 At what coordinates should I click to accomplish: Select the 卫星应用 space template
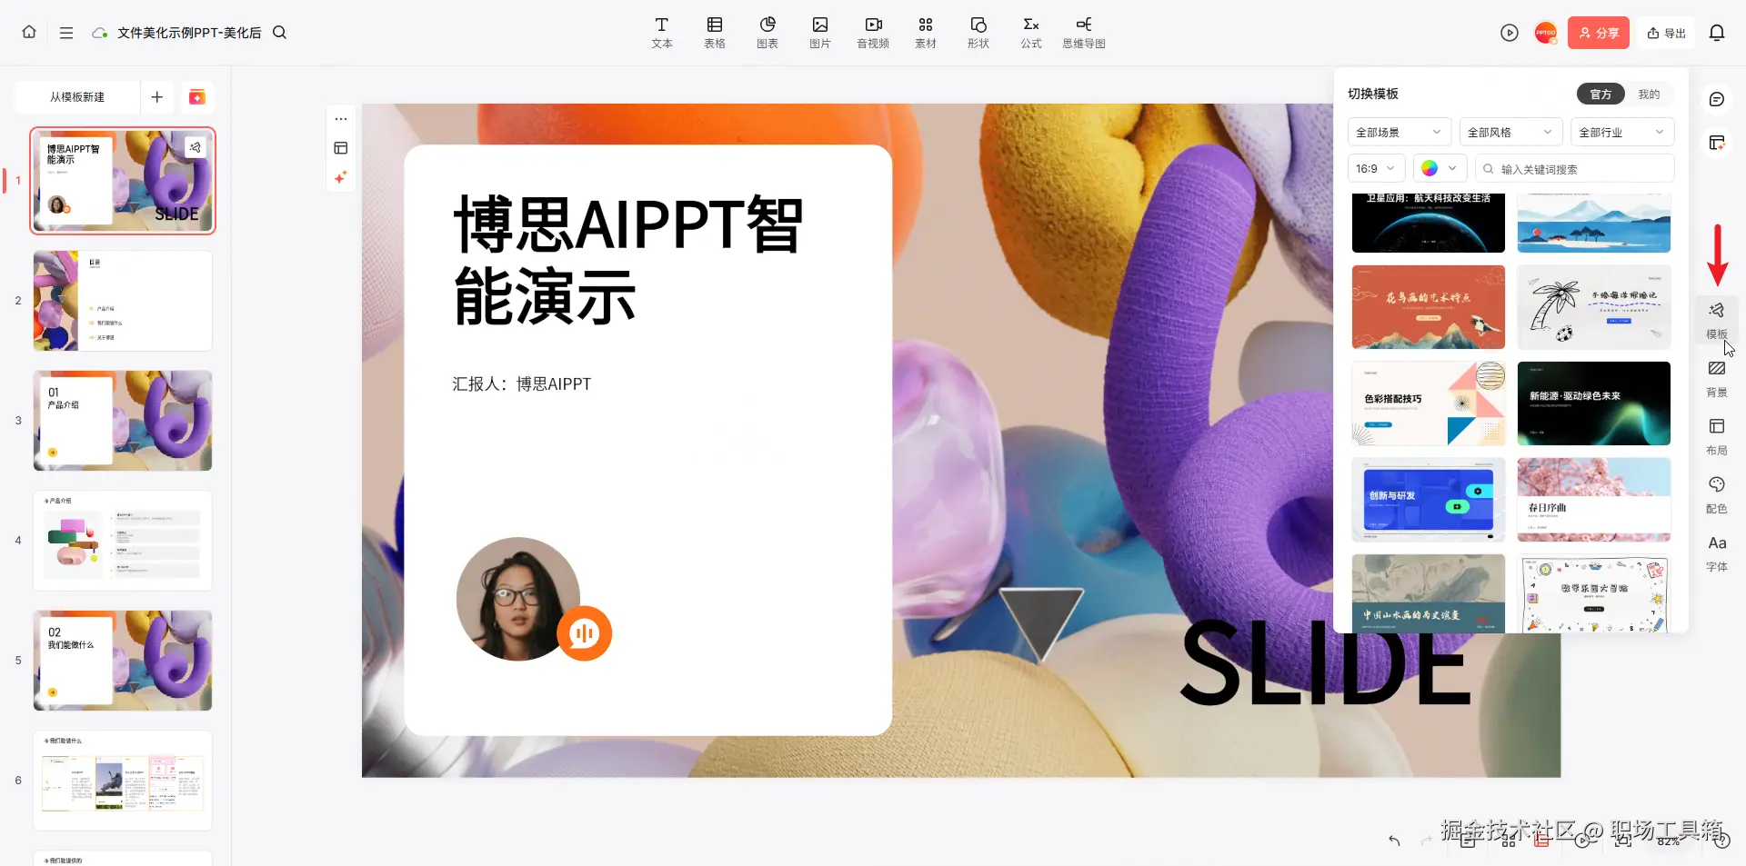[1428, 223]
